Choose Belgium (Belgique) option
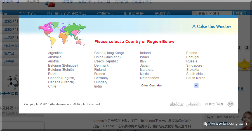The image size is (252, 131). coord(63,65)
